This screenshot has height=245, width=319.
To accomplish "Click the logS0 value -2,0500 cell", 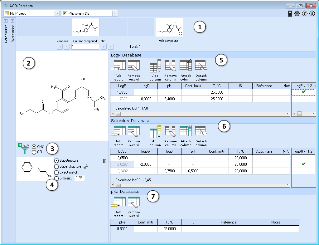I will (122, 158).
